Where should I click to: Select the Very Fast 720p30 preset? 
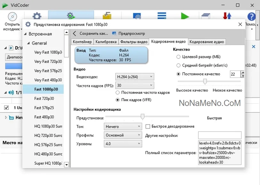(48, 61)
